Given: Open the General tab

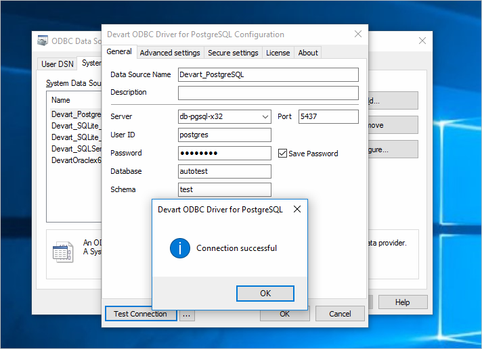Looking at the screenshot, I should click(119, 51).
